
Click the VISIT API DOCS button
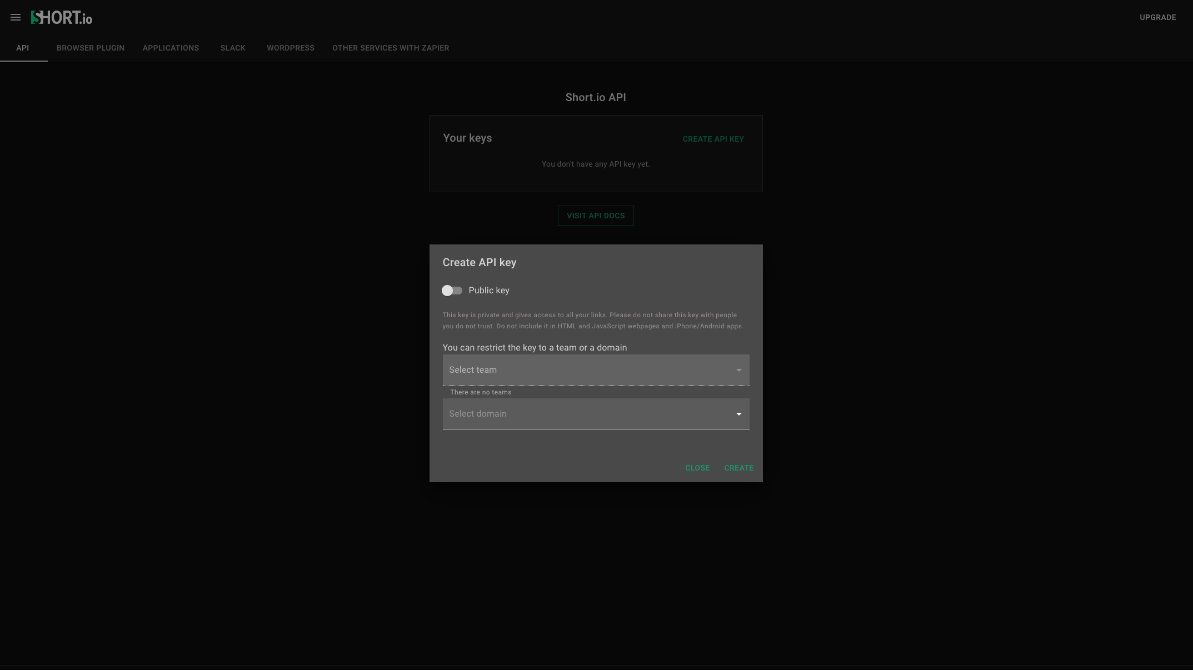(595, 216)
